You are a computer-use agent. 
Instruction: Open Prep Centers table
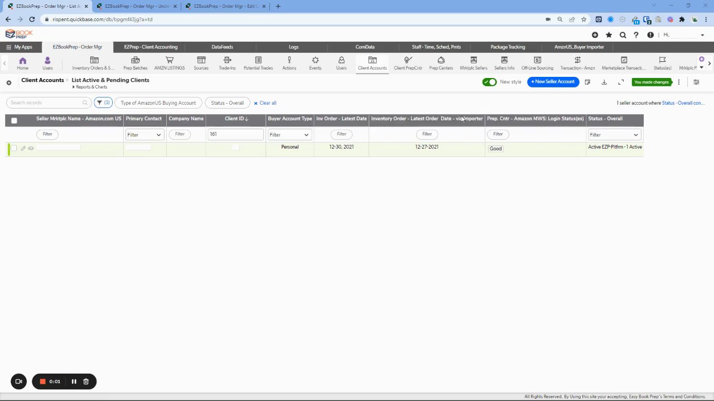click(x=441, y=63)
